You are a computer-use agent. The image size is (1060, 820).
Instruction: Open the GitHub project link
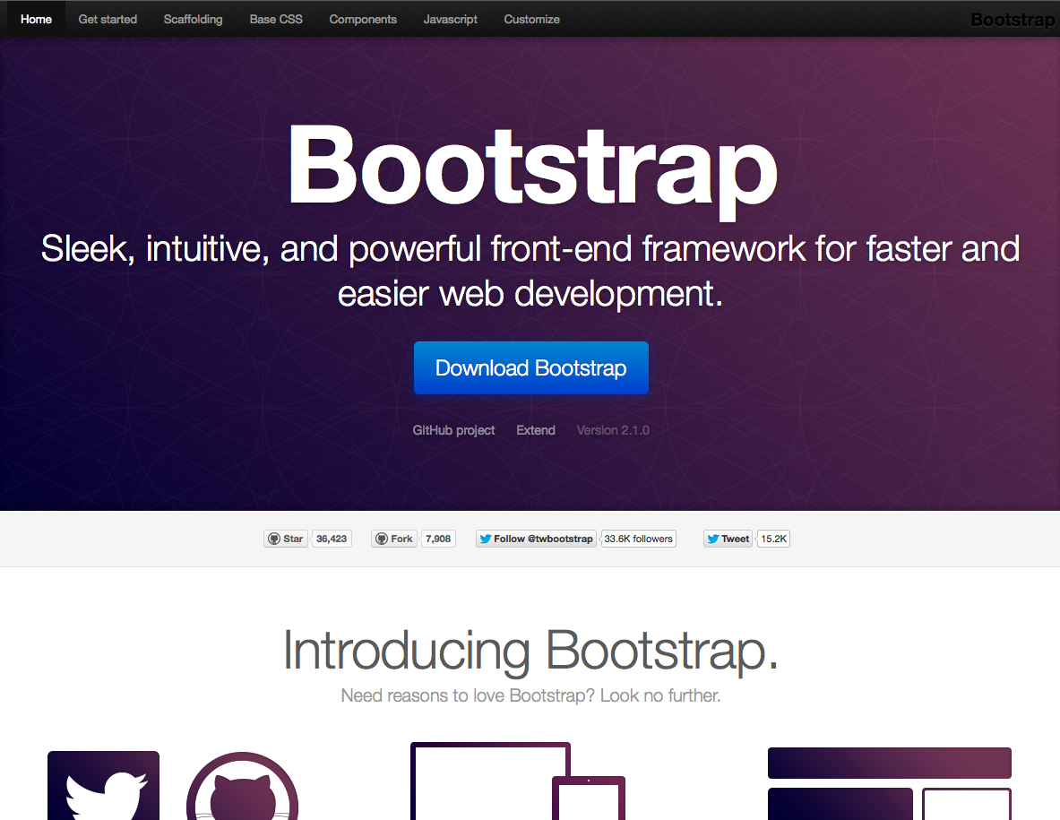pos(453,430)
